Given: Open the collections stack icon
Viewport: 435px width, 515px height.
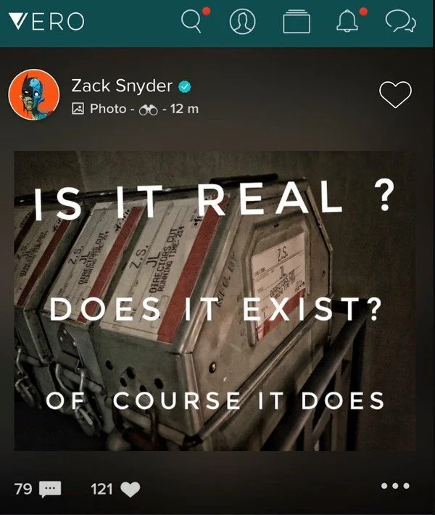Looking at the screenshot, I should (297, 22).
